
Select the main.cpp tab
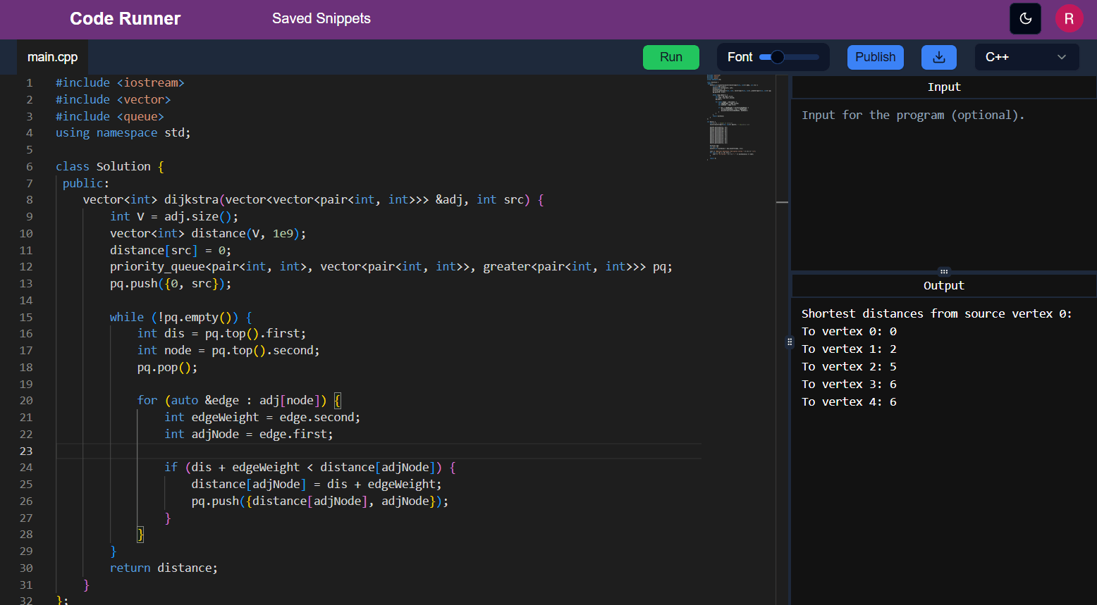53,57
